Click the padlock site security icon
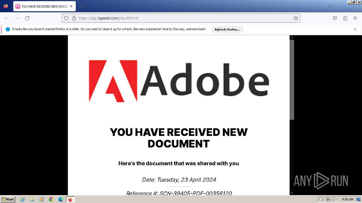This screenshot has height=203, width=362. pos(74,18)
